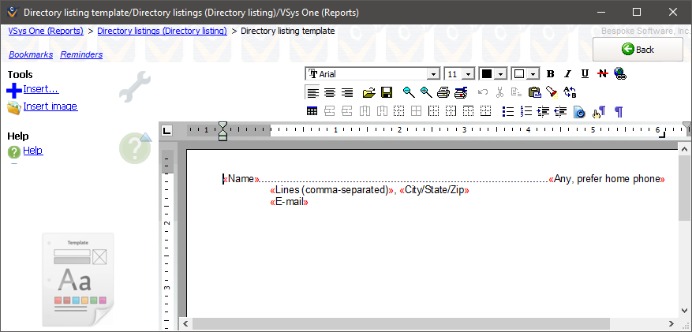Viewport: 692px width, 332px height.
Task: Toggle italic formatting
Action: coord(567,73)
